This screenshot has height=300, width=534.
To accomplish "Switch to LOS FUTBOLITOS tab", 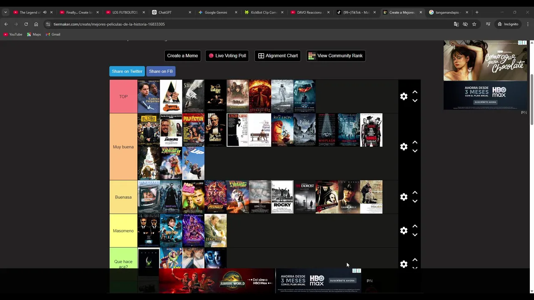I will (x=125, y=12).
